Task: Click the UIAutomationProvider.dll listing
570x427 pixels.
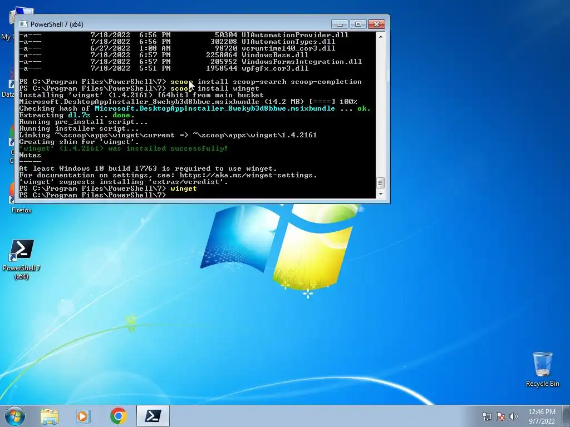Action: (x=184, y=35)
